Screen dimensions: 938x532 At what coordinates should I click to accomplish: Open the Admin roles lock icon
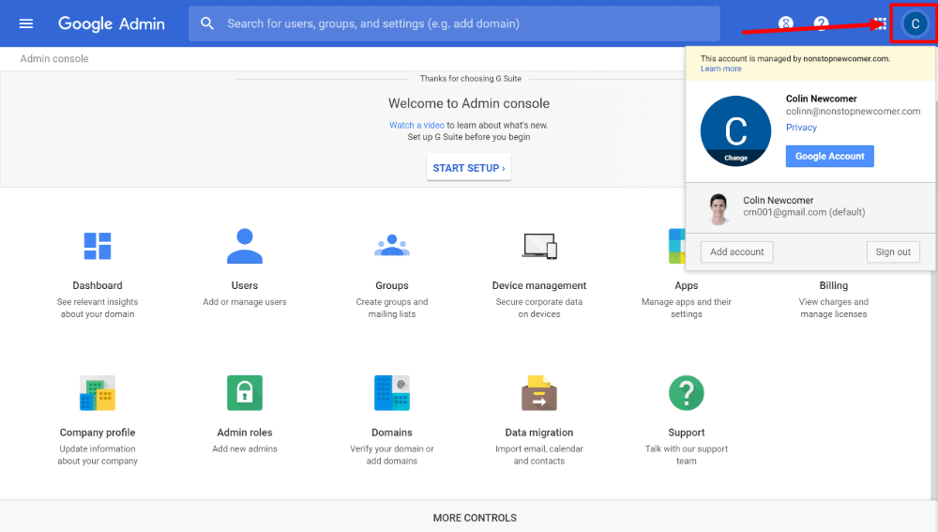245,393
